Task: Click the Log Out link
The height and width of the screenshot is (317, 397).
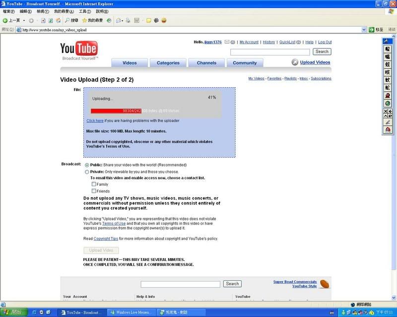Action: [325, 42]
